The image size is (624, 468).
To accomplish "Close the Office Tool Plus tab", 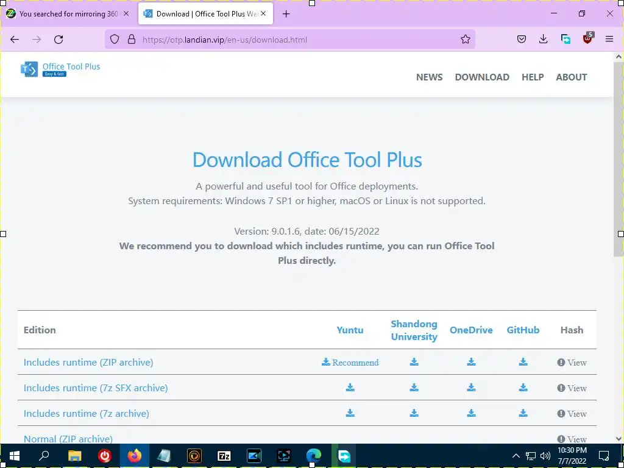I will (263, 13).
